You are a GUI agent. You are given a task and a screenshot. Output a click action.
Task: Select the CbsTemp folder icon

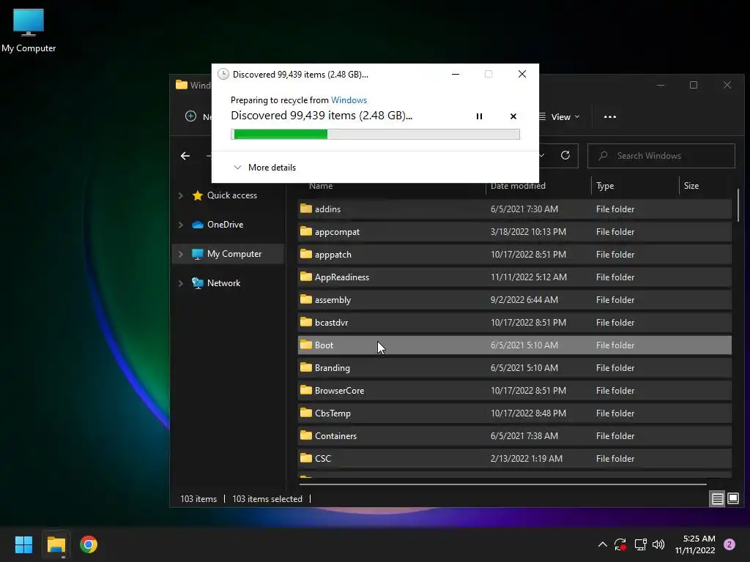[x=306, y=413]
